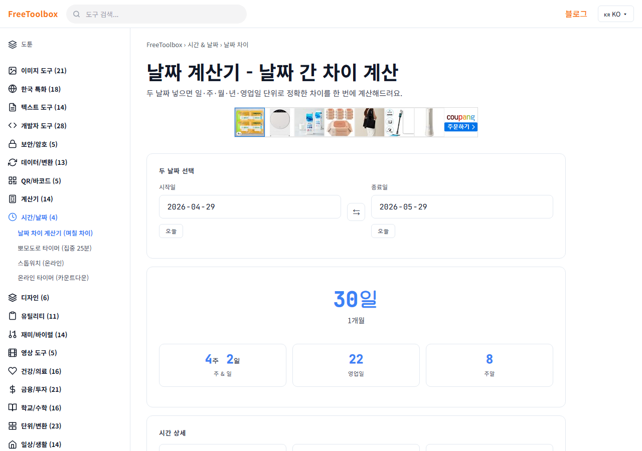Click 시간 & 날짜 breadcrumb link
This screenshot has height=451, width=642.
click(x=203, y=45)
